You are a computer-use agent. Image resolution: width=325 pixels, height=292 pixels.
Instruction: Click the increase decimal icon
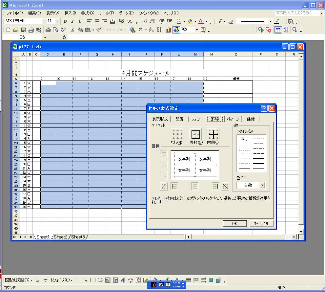point(145,21)
